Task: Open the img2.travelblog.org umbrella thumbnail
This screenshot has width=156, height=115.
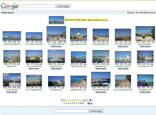Action: [79, 57]
